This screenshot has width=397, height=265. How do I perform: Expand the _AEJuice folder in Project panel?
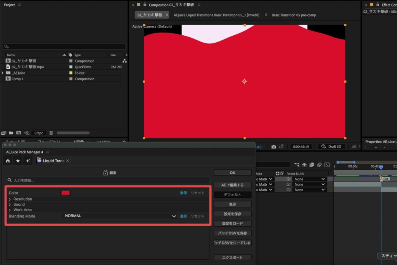pyautogui.click(x=3, y=73)
